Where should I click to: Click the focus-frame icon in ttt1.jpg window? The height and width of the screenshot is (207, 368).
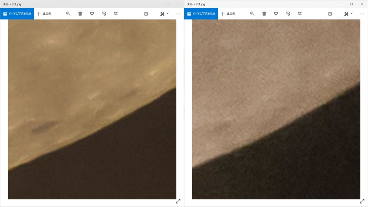pos(330,14)
